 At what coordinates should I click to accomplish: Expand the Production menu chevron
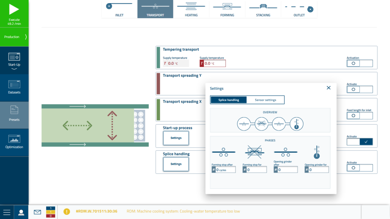click(x=26, y=37)
